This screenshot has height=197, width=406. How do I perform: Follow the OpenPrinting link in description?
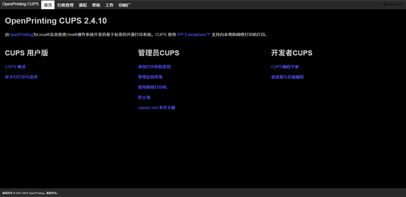tap(21, 35)
